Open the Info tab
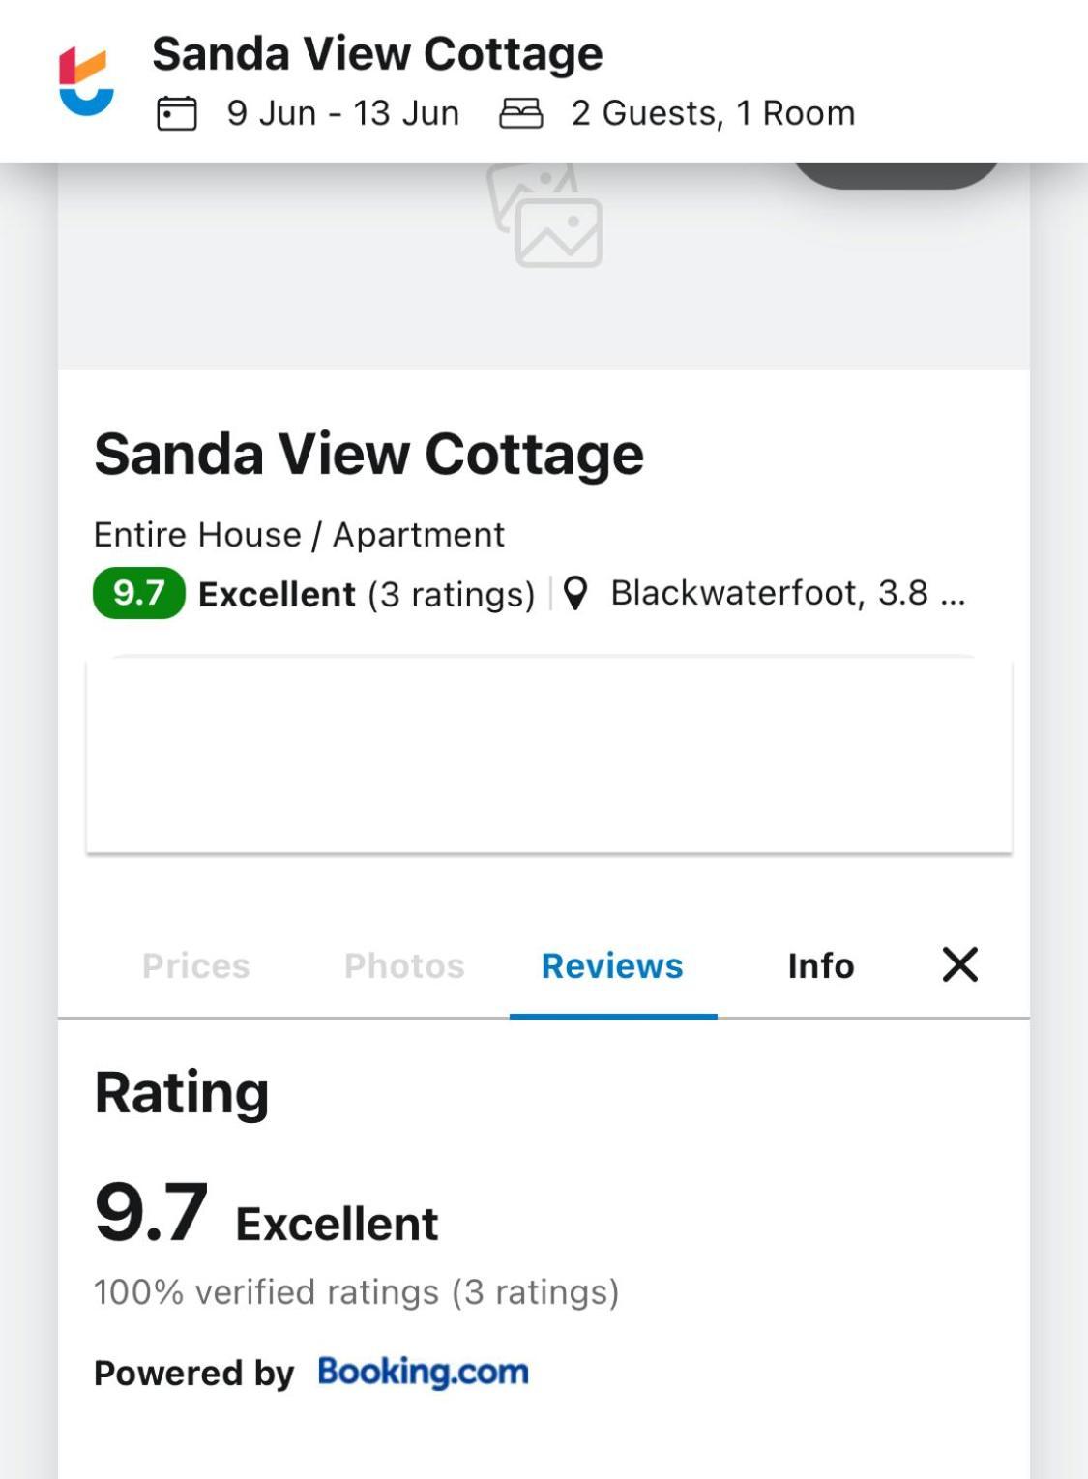 (821, 965)
